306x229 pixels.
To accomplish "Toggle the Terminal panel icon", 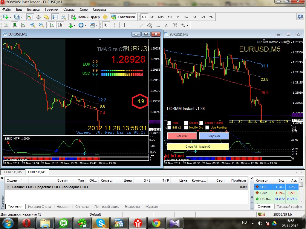I will (55, 17).
